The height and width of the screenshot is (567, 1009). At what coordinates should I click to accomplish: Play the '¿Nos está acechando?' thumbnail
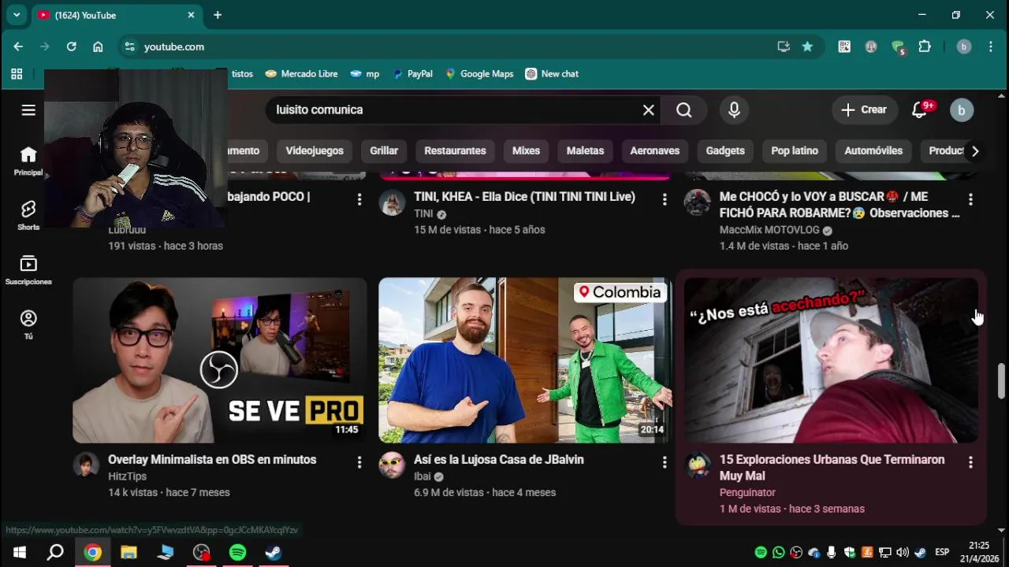pos(831,360)
